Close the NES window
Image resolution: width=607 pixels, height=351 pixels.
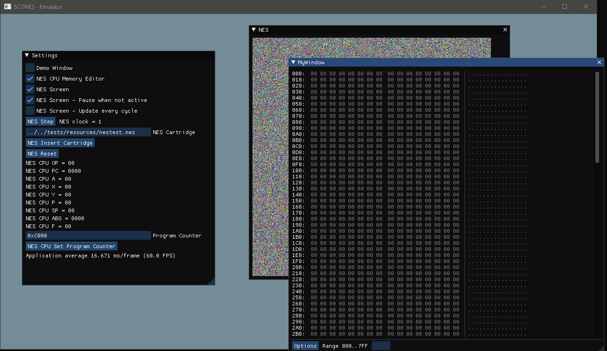click(505, 30)
